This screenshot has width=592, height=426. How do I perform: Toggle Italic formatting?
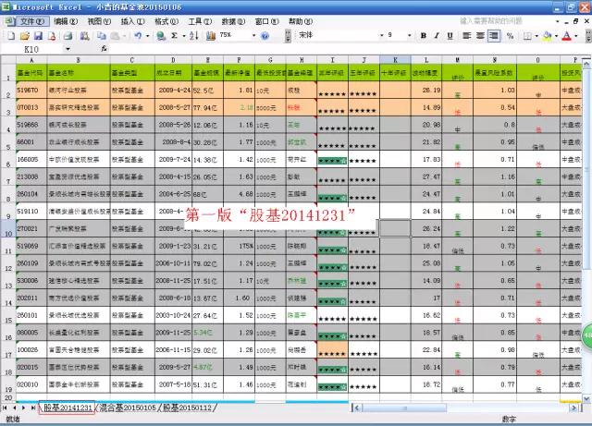437,36
